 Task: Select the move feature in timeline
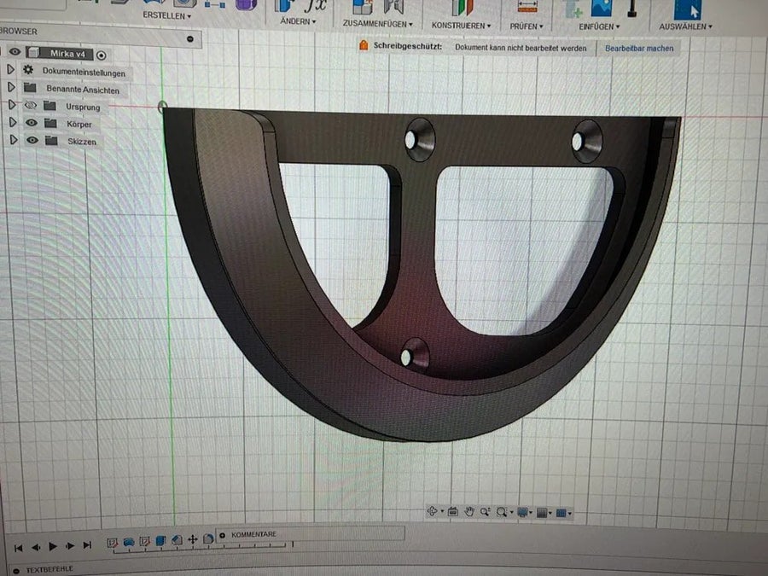193,539
